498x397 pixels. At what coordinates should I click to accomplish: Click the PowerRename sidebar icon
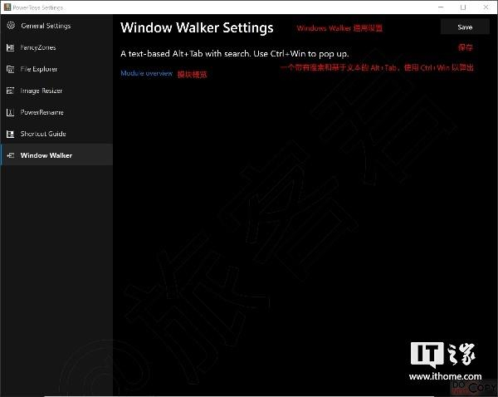[10, 112]
